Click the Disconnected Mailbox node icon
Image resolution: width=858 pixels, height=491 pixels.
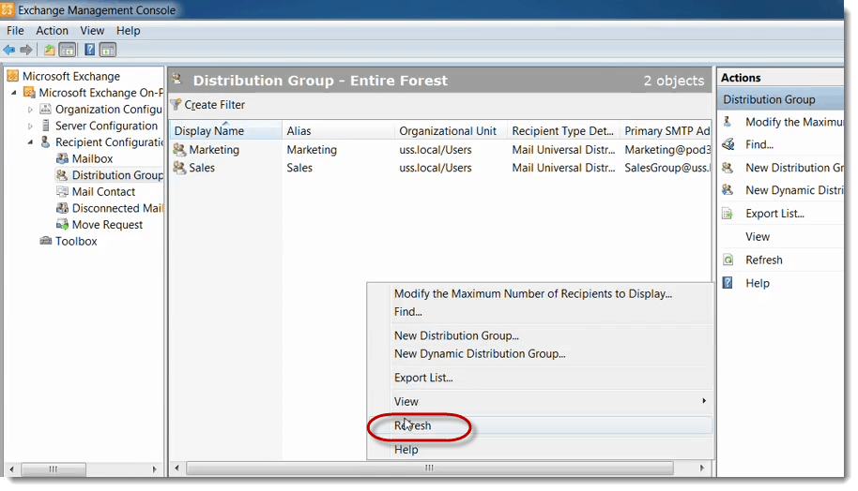click(x=62, y=208)
